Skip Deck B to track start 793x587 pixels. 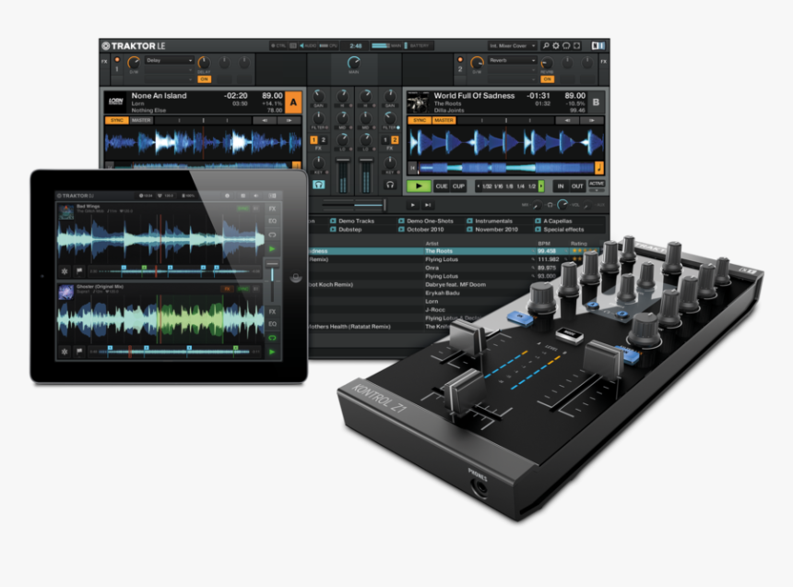point(413,167)
